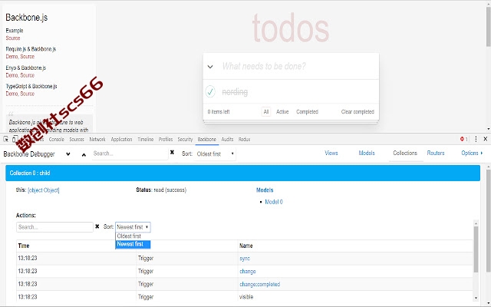This screenshot has height=307, width=491.
Task: Open the Collections section of debugger
Action: (405, 153)
